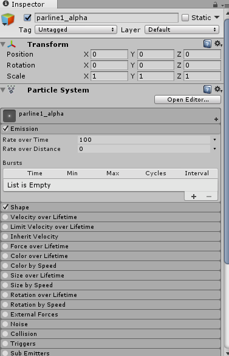Click the plus icon on parline1_alpha header
The image size is (229, 356).
216,119
